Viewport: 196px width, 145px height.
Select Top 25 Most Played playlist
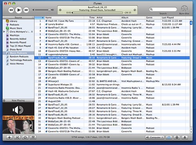[20, 46]
